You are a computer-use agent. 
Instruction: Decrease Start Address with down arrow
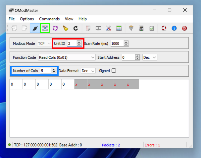pyautogui.click(x=137, y=58)
